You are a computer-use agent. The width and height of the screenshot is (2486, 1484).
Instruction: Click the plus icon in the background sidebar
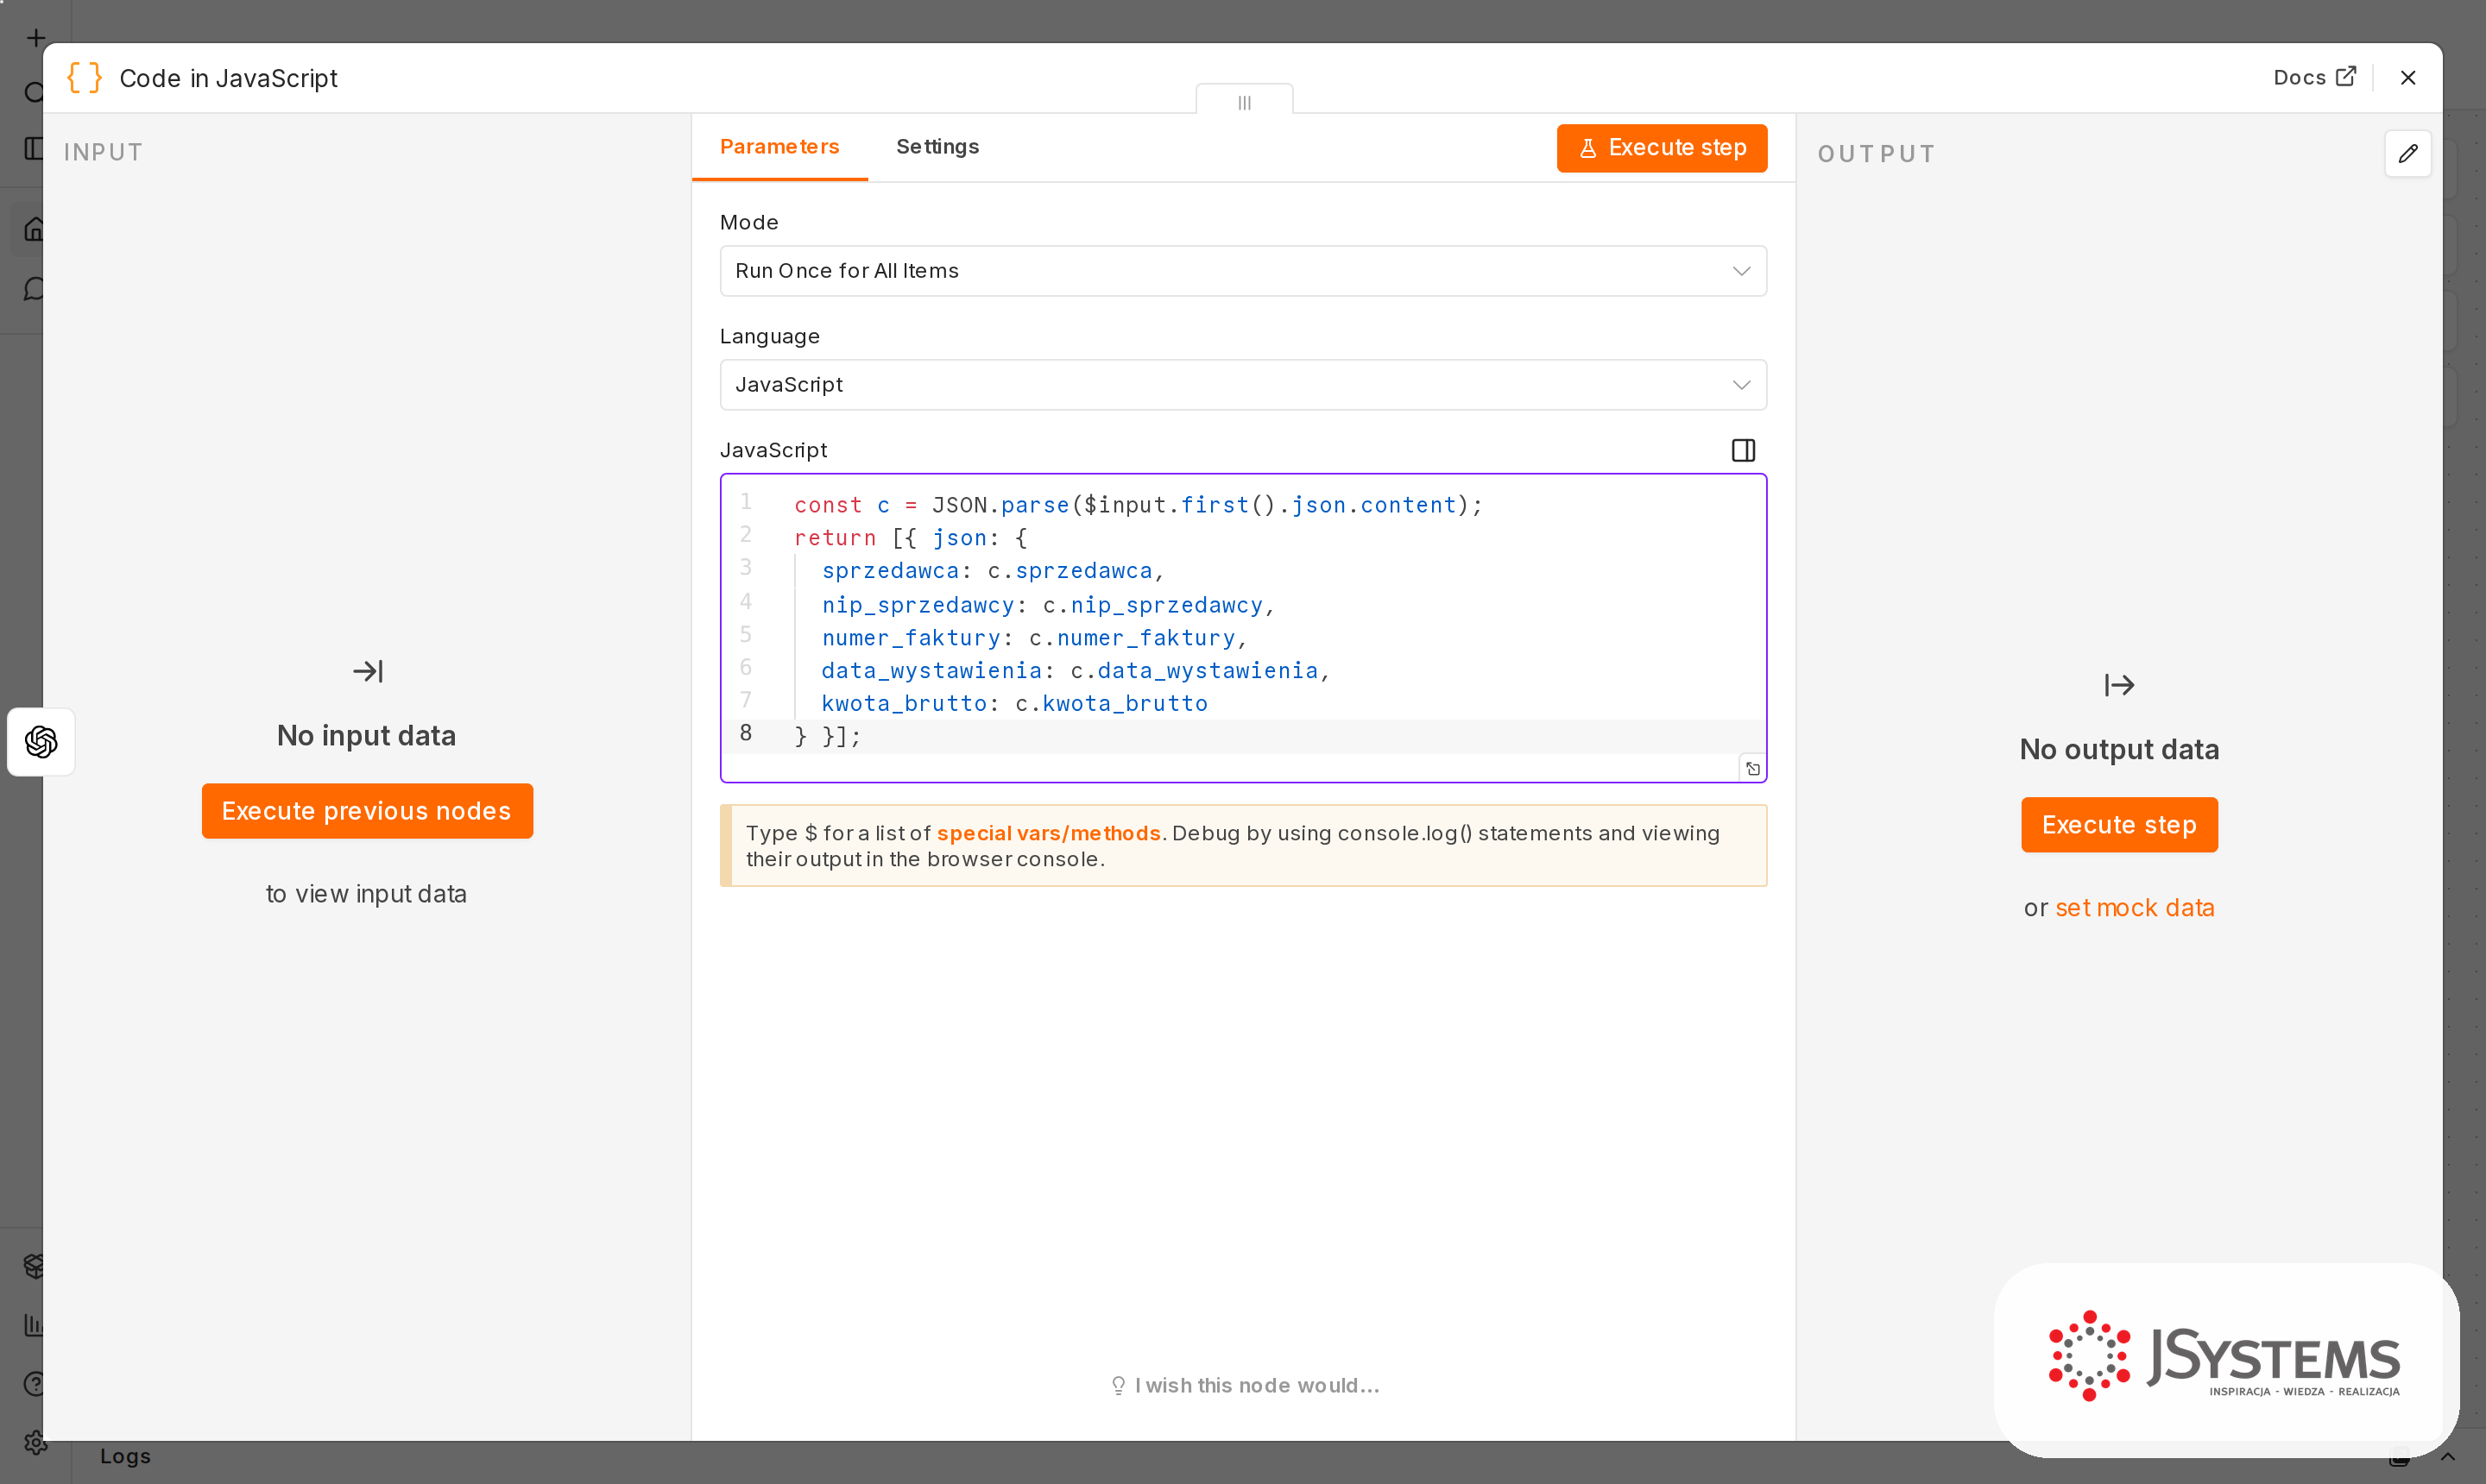coord(36,38)
